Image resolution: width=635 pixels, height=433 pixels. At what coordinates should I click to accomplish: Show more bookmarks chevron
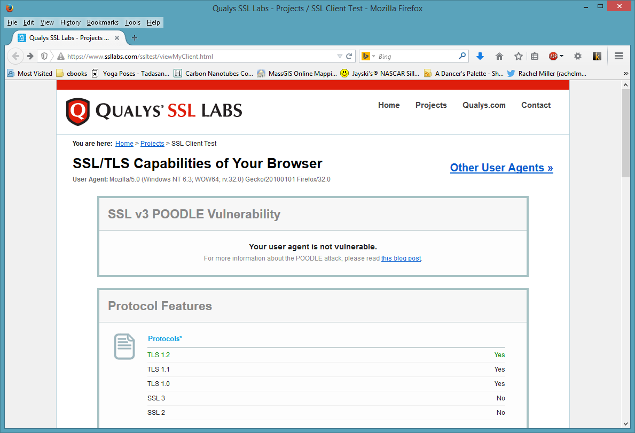tap(626, 73)
